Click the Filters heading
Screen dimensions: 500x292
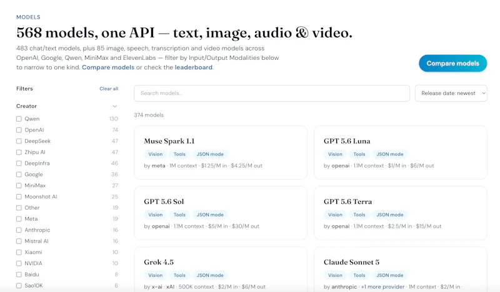[24, 89]
